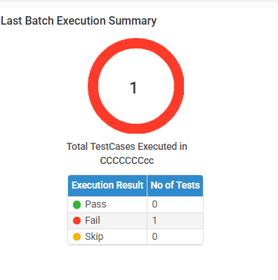Image resolution: width=278 pixels, height=280 pixels.
Task: Click the batch name CCCCCCCcc text
Action: pyautogui.click(x=127, y=160)
